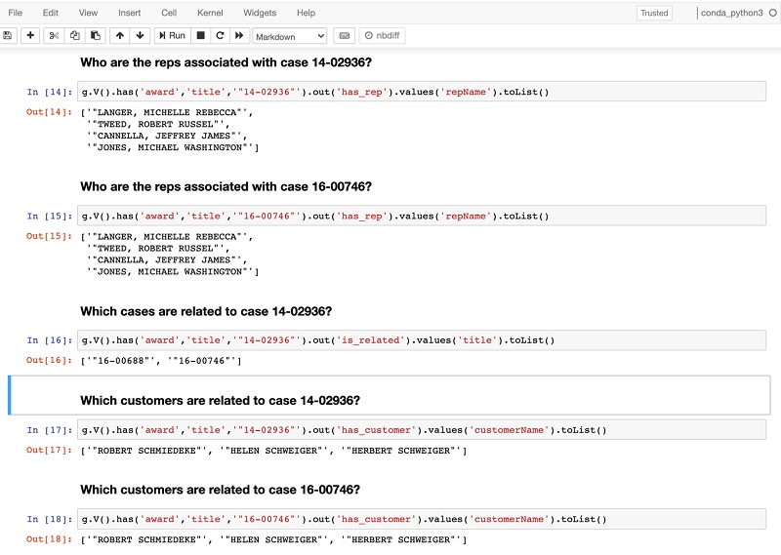The height and width of the screenshot is (555, 781).
Task: Restart the kernel with the circular arrow icon
Action: click(x=220, y=35)
